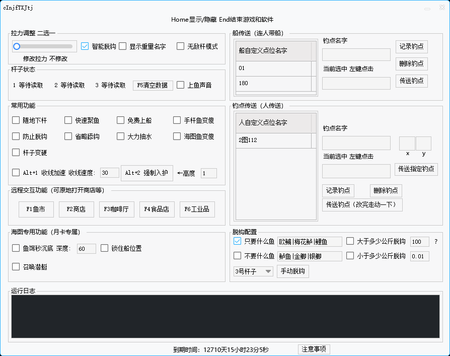
Task: 启用召唤潜艇功能
Action: coord(16,266)
